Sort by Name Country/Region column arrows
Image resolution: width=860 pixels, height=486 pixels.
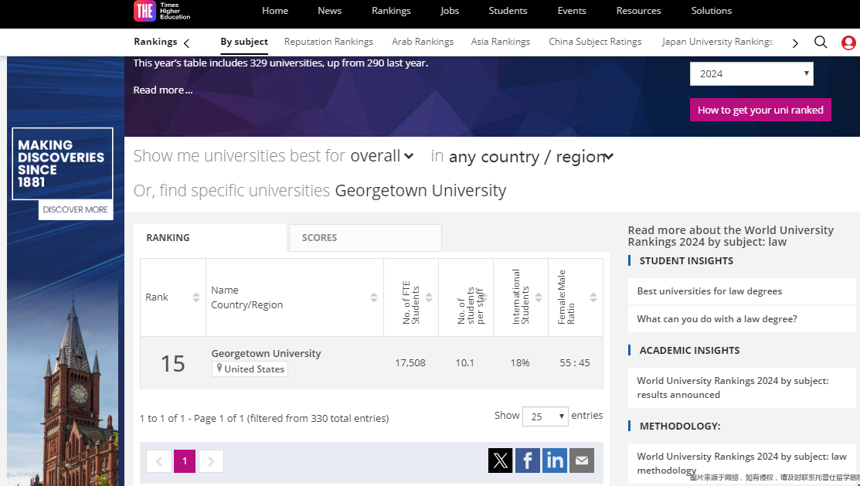pyautogui.click(x=374, y=297)
